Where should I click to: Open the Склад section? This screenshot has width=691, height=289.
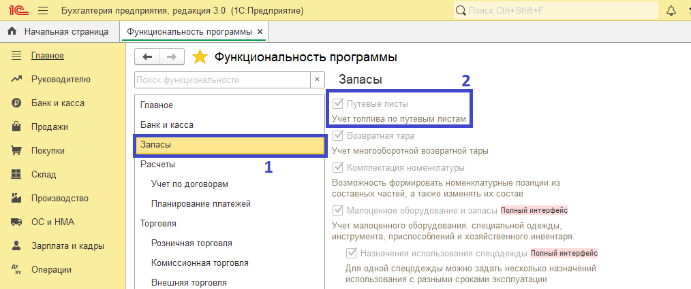44,175
